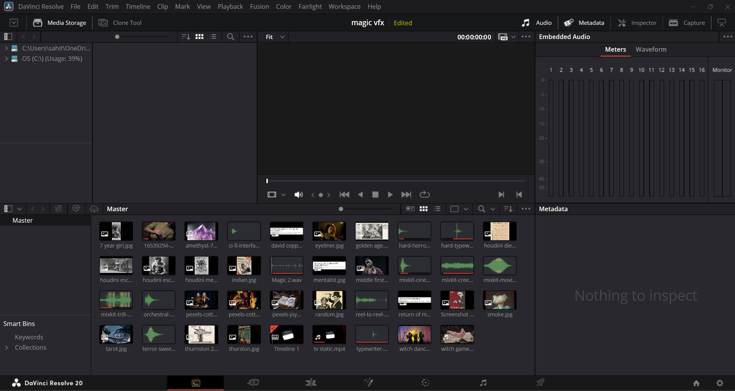Open the media pool search filter dropdown
The image size is (735, 391).
(x=493, y=209)
